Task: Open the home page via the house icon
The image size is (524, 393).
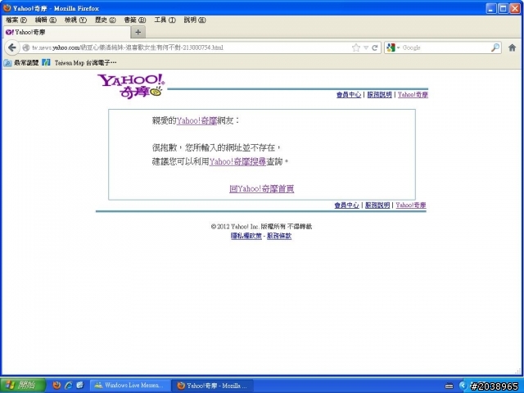Action: point(512,47)
